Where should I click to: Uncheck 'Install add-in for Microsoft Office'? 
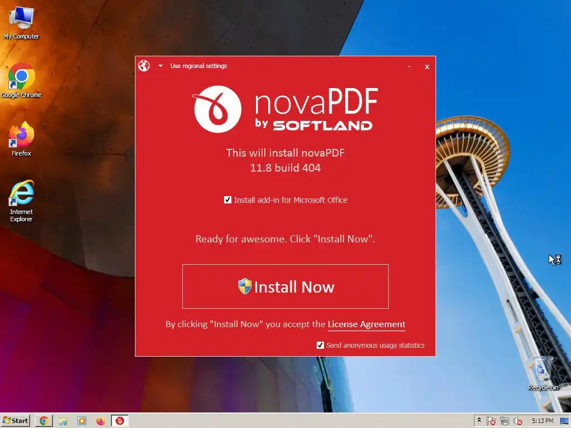228,200
